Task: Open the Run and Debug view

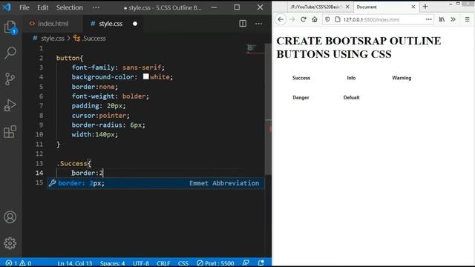Action: coord(10,105)
